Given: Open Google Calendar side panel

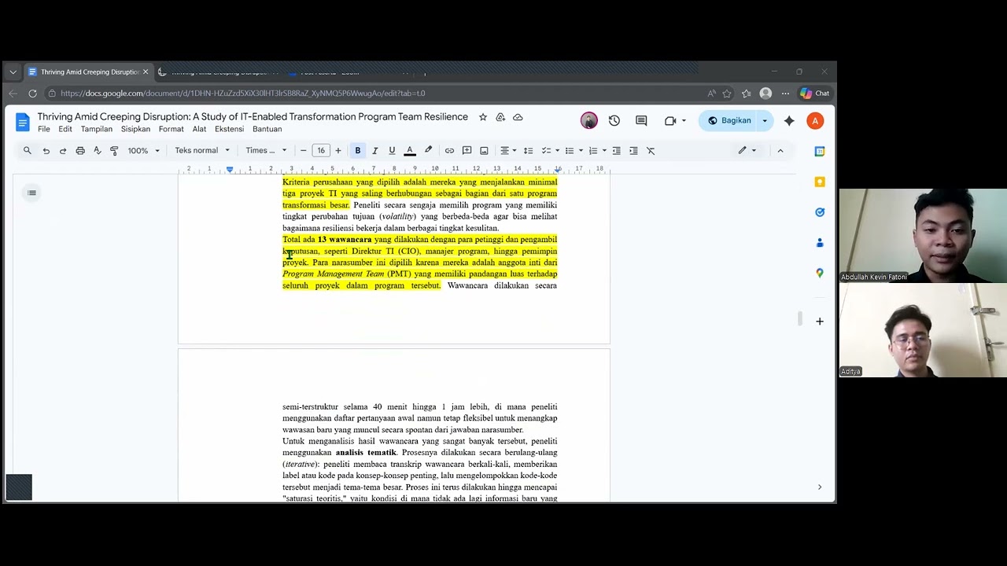Looking at the screenshot, I should pos(820,151).
